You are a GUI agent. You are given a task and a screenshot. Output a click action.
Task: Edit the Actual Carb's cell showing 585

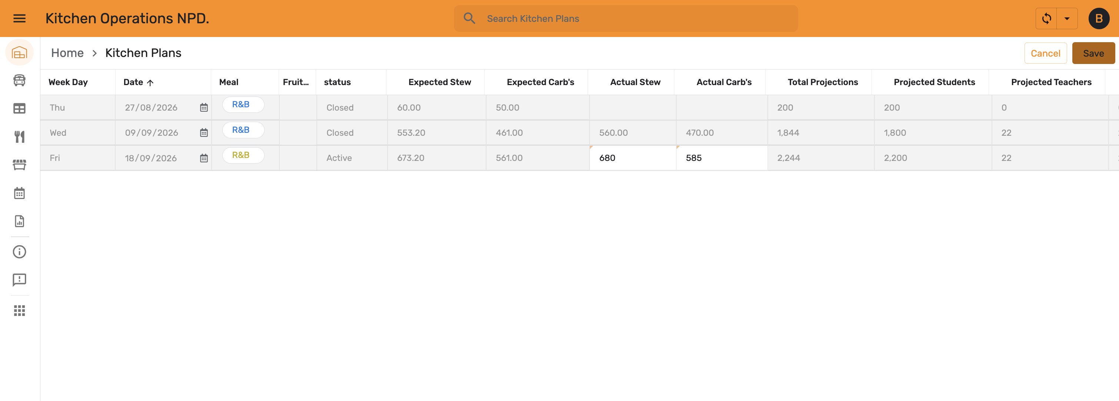pos(721,158)
